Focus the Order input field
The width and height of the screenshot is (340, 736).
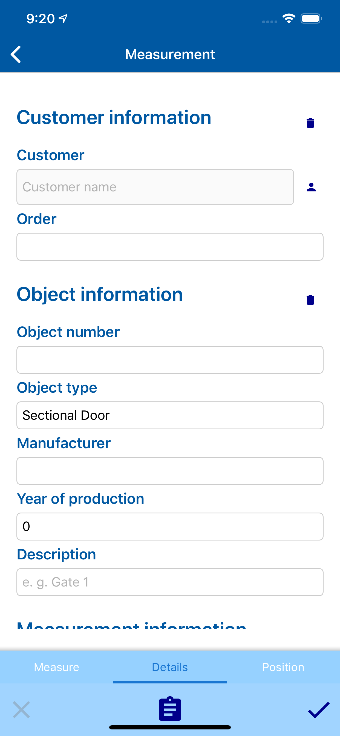tap(170, 247)
